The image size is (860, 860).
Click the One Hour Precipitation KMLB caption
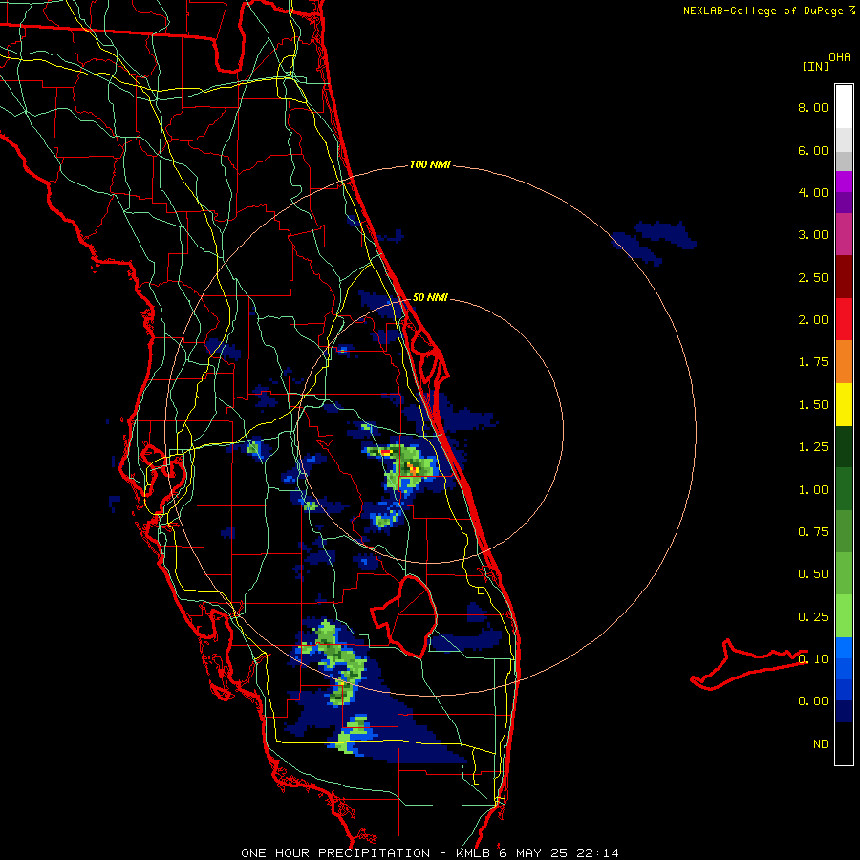430,853
